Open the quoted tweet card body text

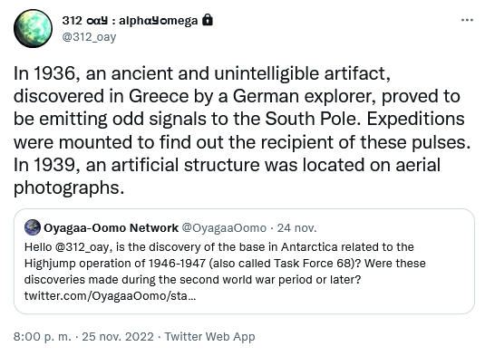click(x=225, y=272)
